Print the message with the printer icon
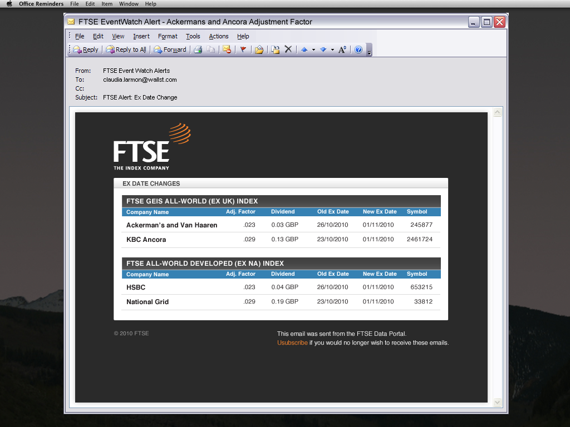 [x=198, y=49]
